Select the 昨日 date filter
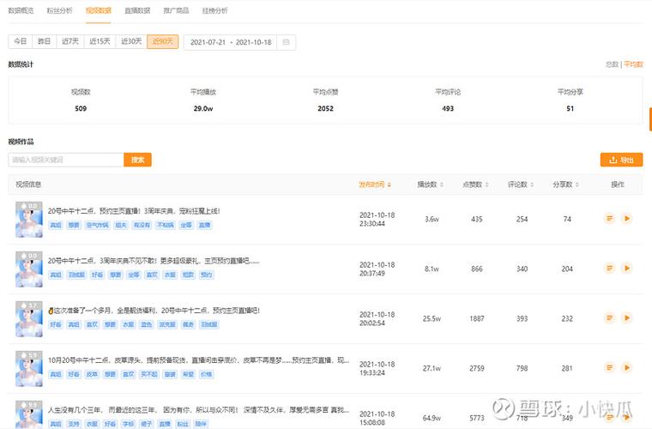The width and height of the screenshot is (652, 429). coord(44,41)
